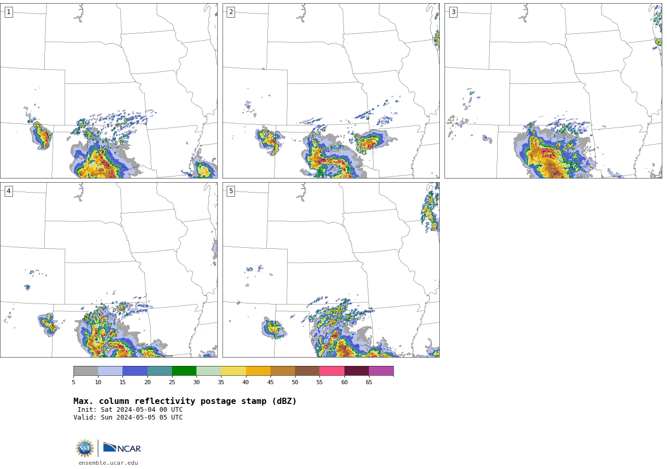Select the pale green 30-35 dBZ swatch
Image resolution: width=667 pixels, height=469 pixels.
208,371
